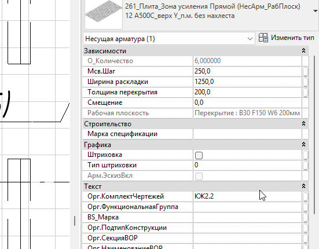
Task: Select the Штриховка parameter label
Action: (105, 155)
